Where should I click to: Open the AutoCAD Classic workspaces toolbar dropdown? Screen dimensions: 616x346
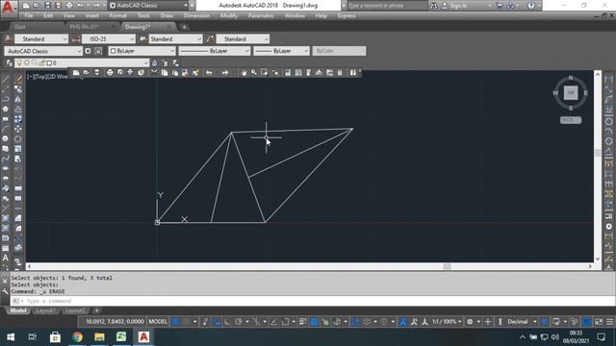click(43, 51)
